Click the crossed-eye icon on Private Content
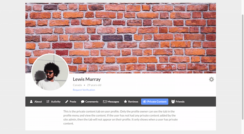 145,102
